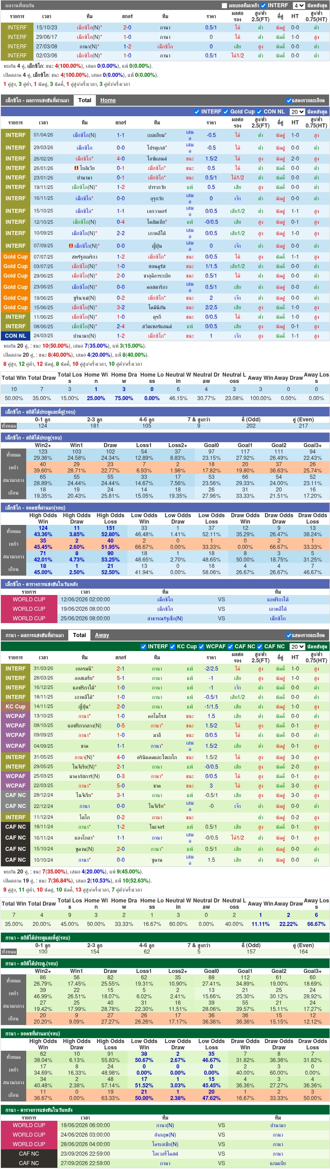The height and width of the screenshot is (1171, 330).
Task: Open Mexico recent matches count dropdown showing 20
Action: pos(298,111)
